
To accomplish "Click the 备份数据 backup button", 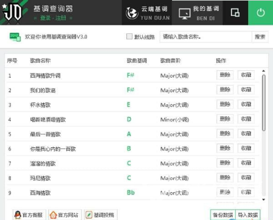I will (223, 215).
